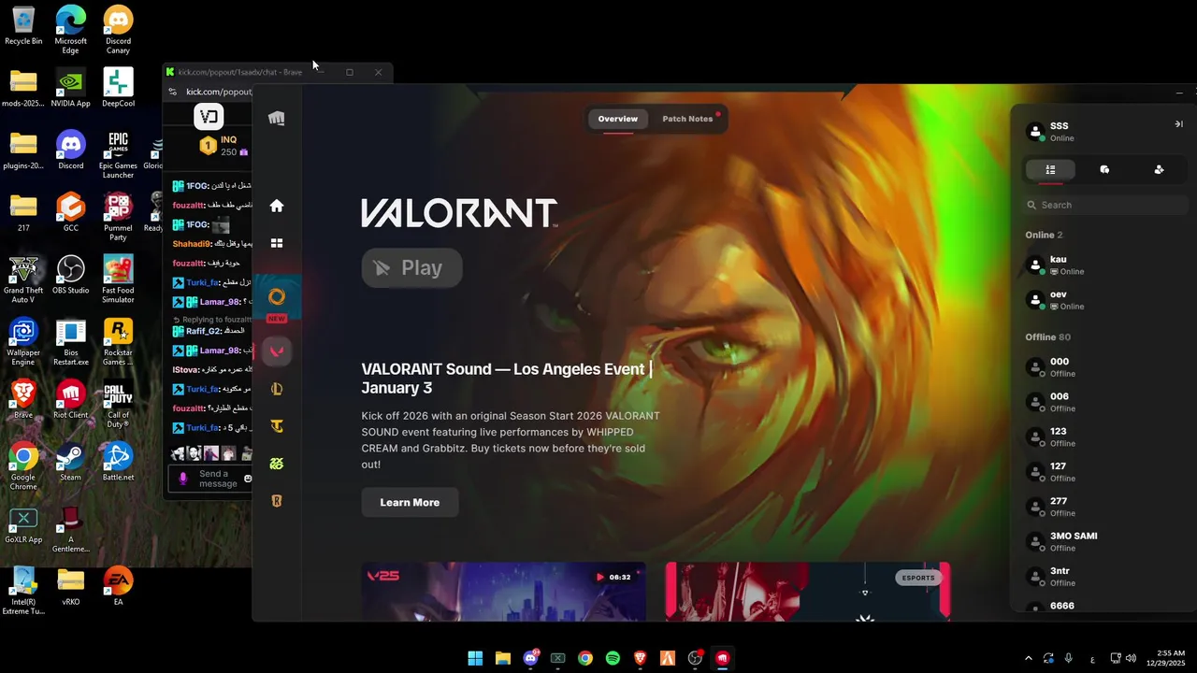Click the emoji icon in Kick chat
Image resolution: width=1197 pixels, height=673 pixels.
248,479
